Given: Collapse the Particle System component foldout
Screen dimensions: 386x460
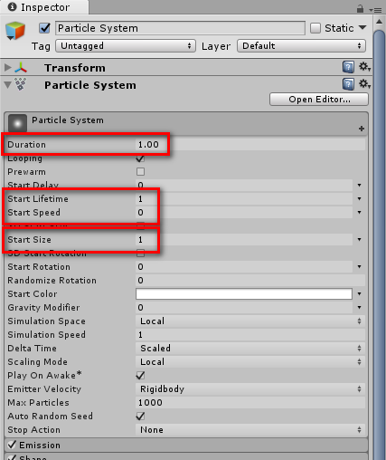Looking at the screenshot, I should [x=8, y=85].
